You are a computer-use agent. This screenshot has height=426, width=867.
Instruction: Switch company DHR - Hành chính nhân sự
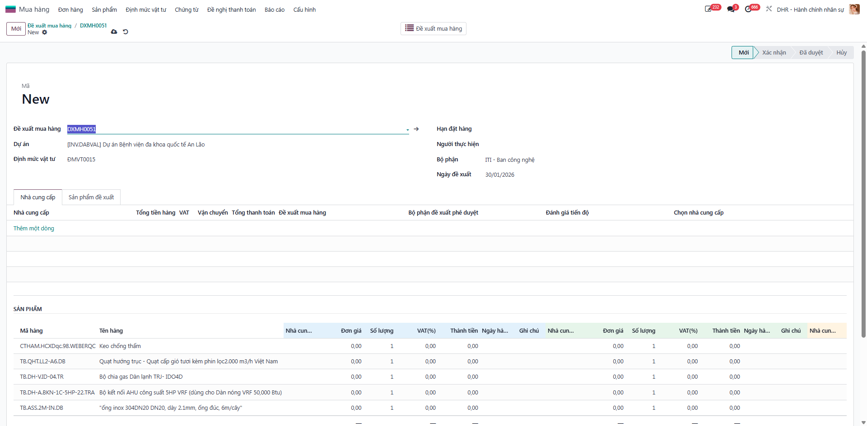click(x=810, y=9)
